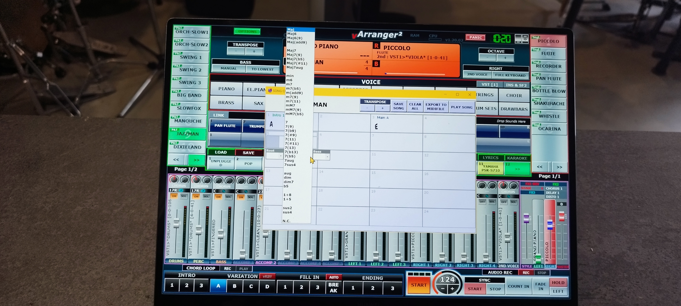Screen dimensions: 681x306
Task: Toggle the AUTO fill-in button
Action: pyautogui.click(x=334, y=277)
